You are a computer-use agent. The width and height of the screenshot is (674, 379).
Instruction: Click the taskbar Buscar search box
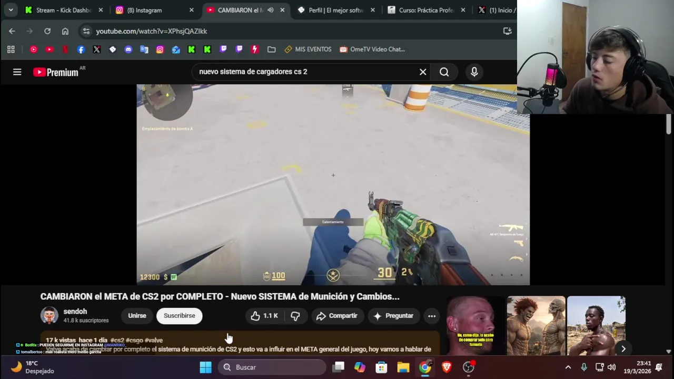pyautogui.click(x=273, y=367)
